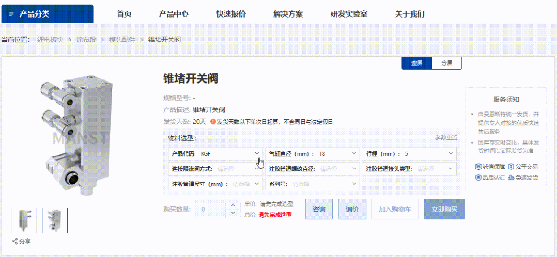Switch to 整屏 view mode
Screen dimensions: 557x257
(416, 63)
